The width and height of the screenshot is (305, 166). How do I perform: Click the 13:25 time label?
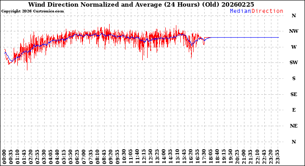pyautogui.click(x=157, y=157)
